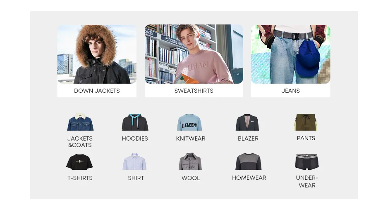Open the denim jacket category icon

tap(80, 122)
